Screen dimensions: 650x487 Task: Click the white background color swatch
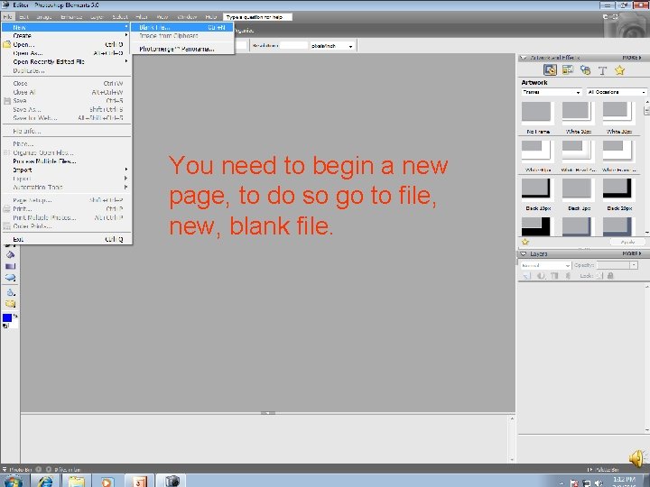[x=14, y=324]
